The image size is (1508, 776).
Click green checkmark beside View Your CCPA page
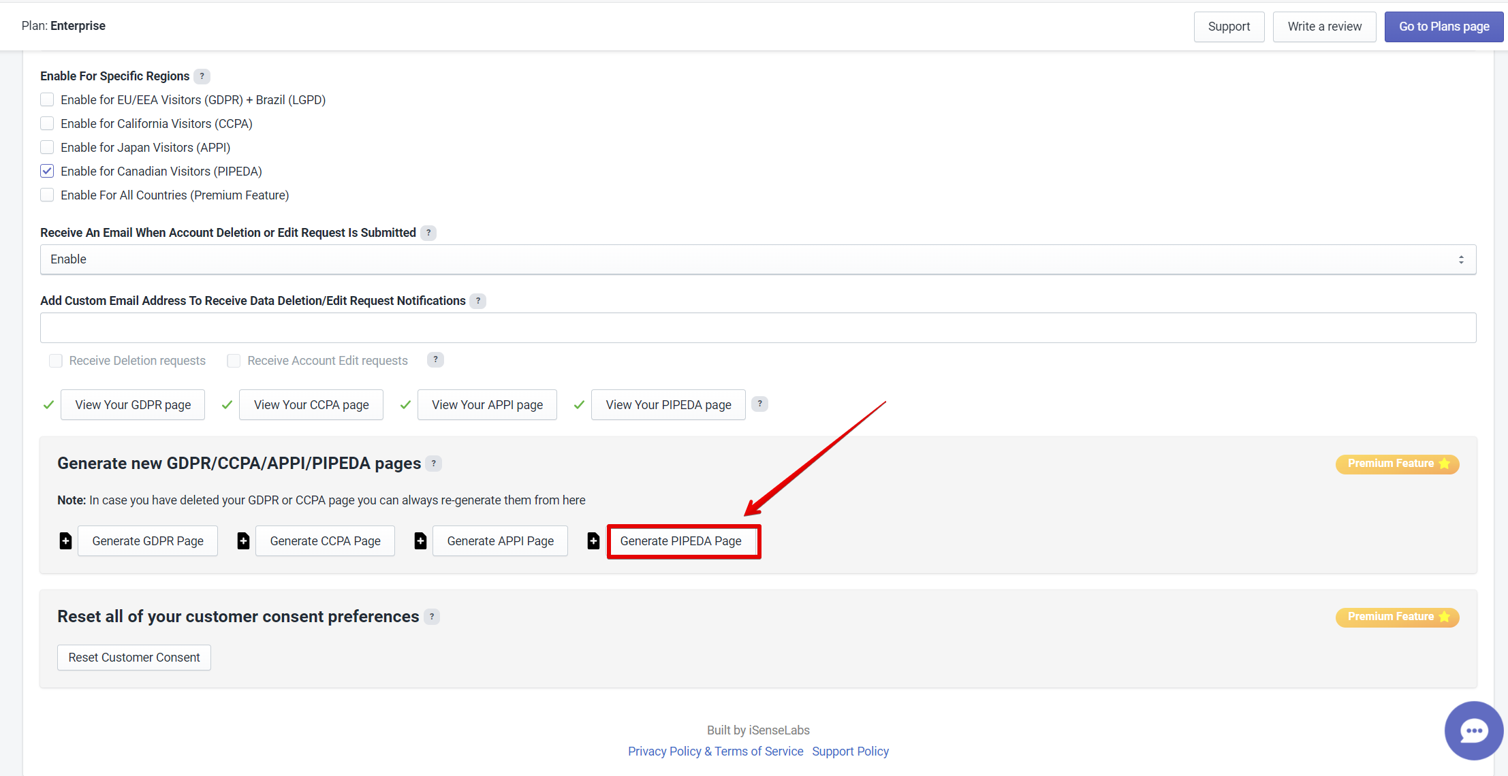pyautogui.click(x=227, y=405)
